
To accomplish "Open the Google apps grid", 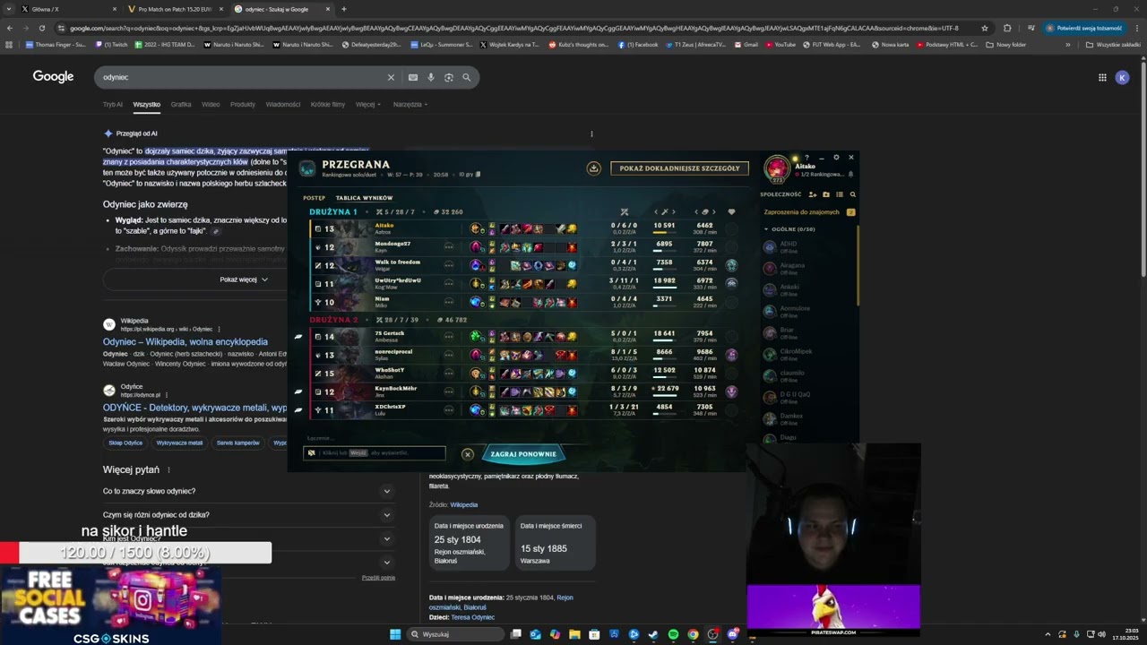I will [1102, 77].
